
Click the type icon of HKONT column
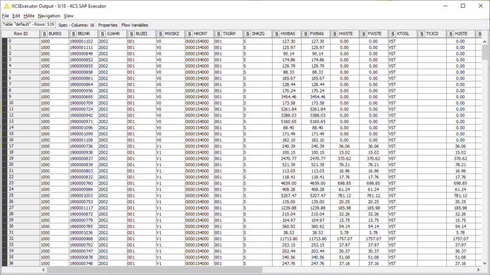[190, 34]
